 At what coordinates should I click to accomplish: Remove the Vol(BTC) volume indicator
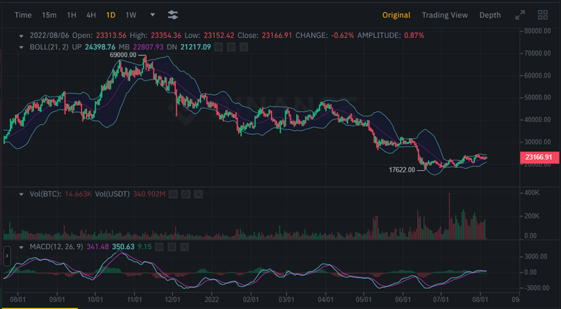click(x=197, y=194)
